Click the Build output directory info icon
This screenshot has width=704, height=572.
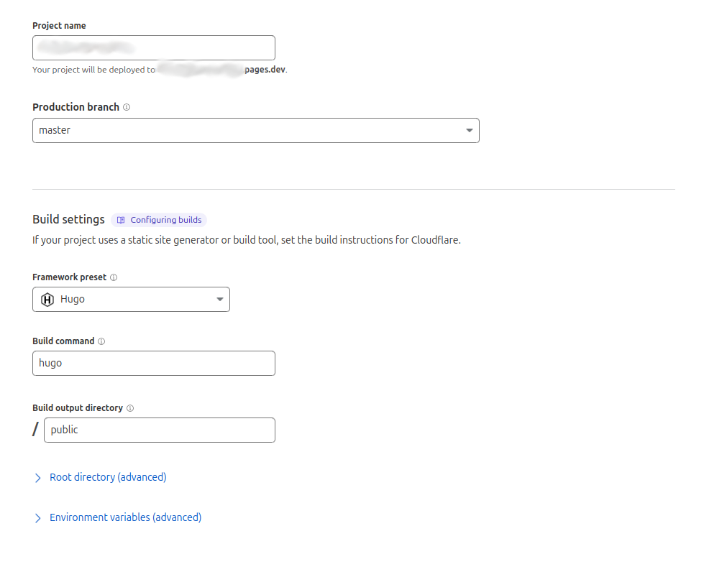[x=130, y=408]
